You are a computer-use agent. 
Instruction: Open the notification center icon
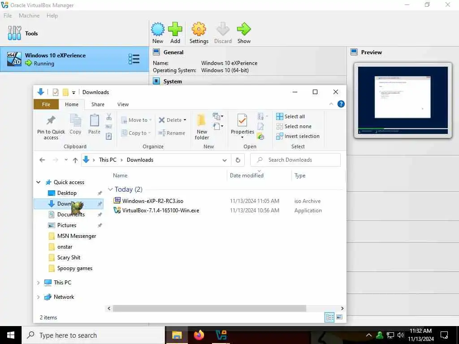[444, 335]
